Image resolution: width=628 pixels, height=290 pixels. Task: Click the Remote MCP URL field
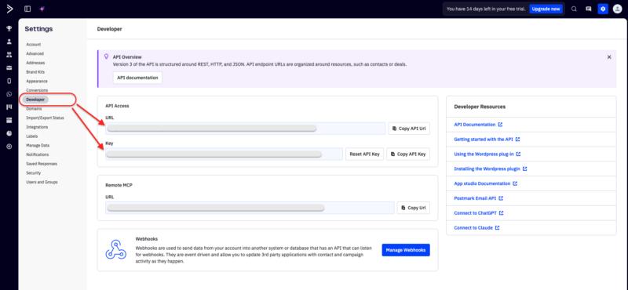[x=250, y=208]
